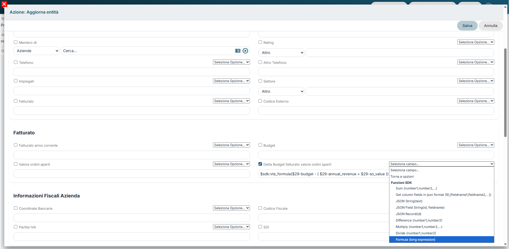Open Codice Esterno's Seleziona Opzione dropdown
This screenshot has height=249, width=509.
[476, 101]
